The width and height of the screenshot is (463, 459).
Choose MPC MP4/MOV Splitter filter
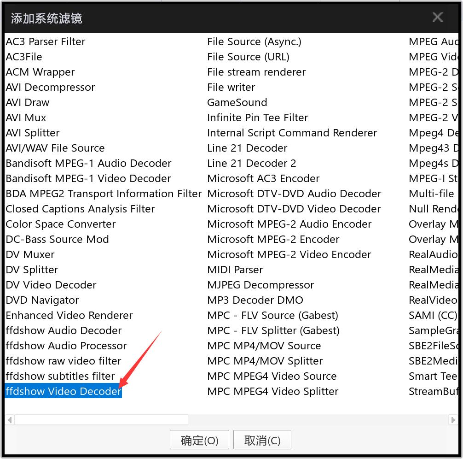click(x=265, y=361)
